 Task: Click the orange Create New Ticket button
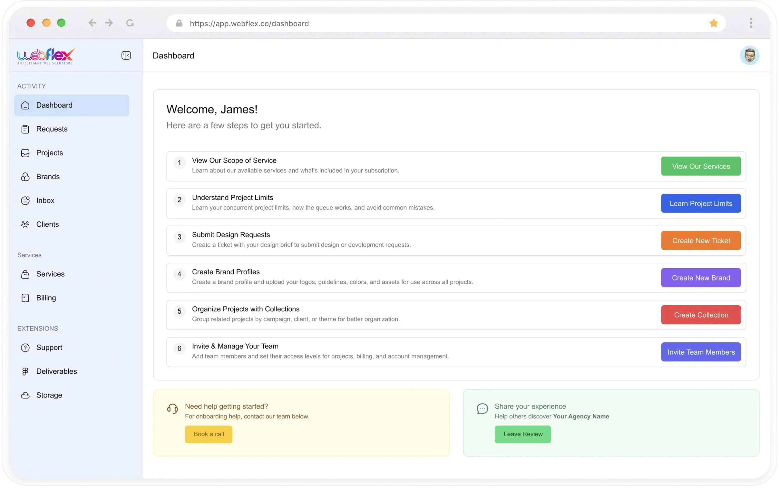coord(701,240)
